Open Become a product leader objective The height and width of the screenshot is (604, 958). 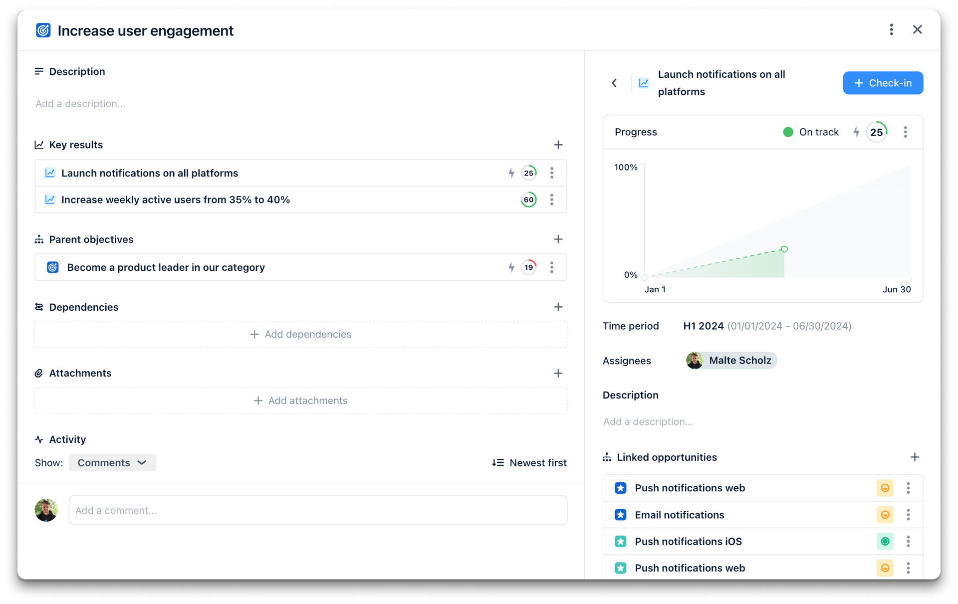166,267
